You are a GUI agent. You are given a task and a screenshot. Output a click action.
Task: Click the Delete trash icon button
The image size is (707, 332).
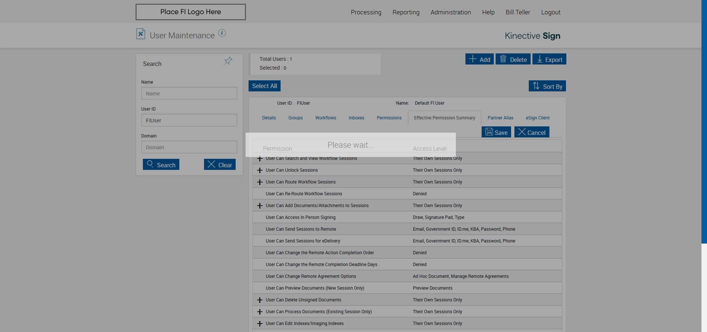point(513,59)
